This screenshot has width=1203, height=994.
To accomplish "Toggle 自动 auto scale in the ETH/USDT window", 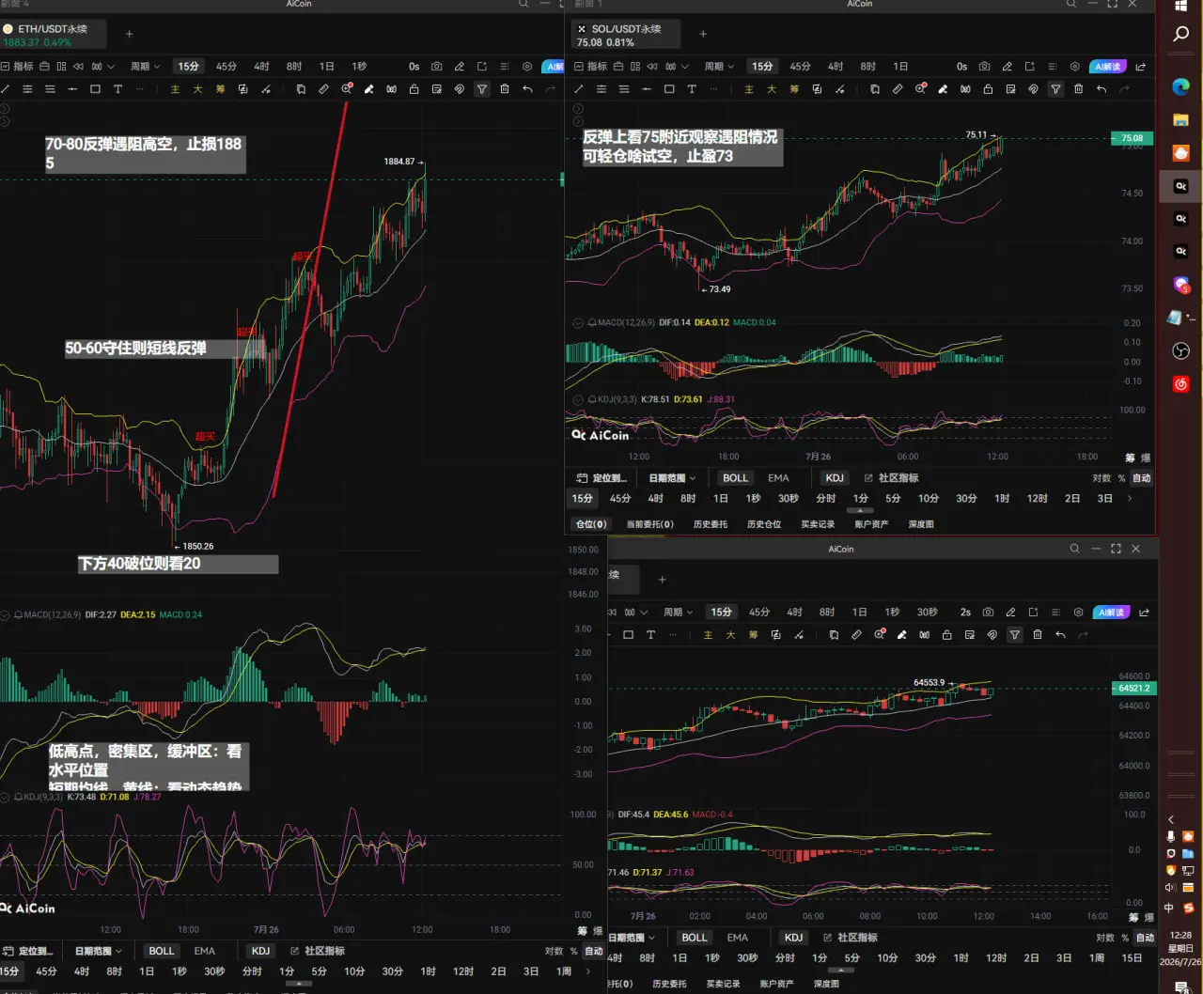I will pos(594,951).
